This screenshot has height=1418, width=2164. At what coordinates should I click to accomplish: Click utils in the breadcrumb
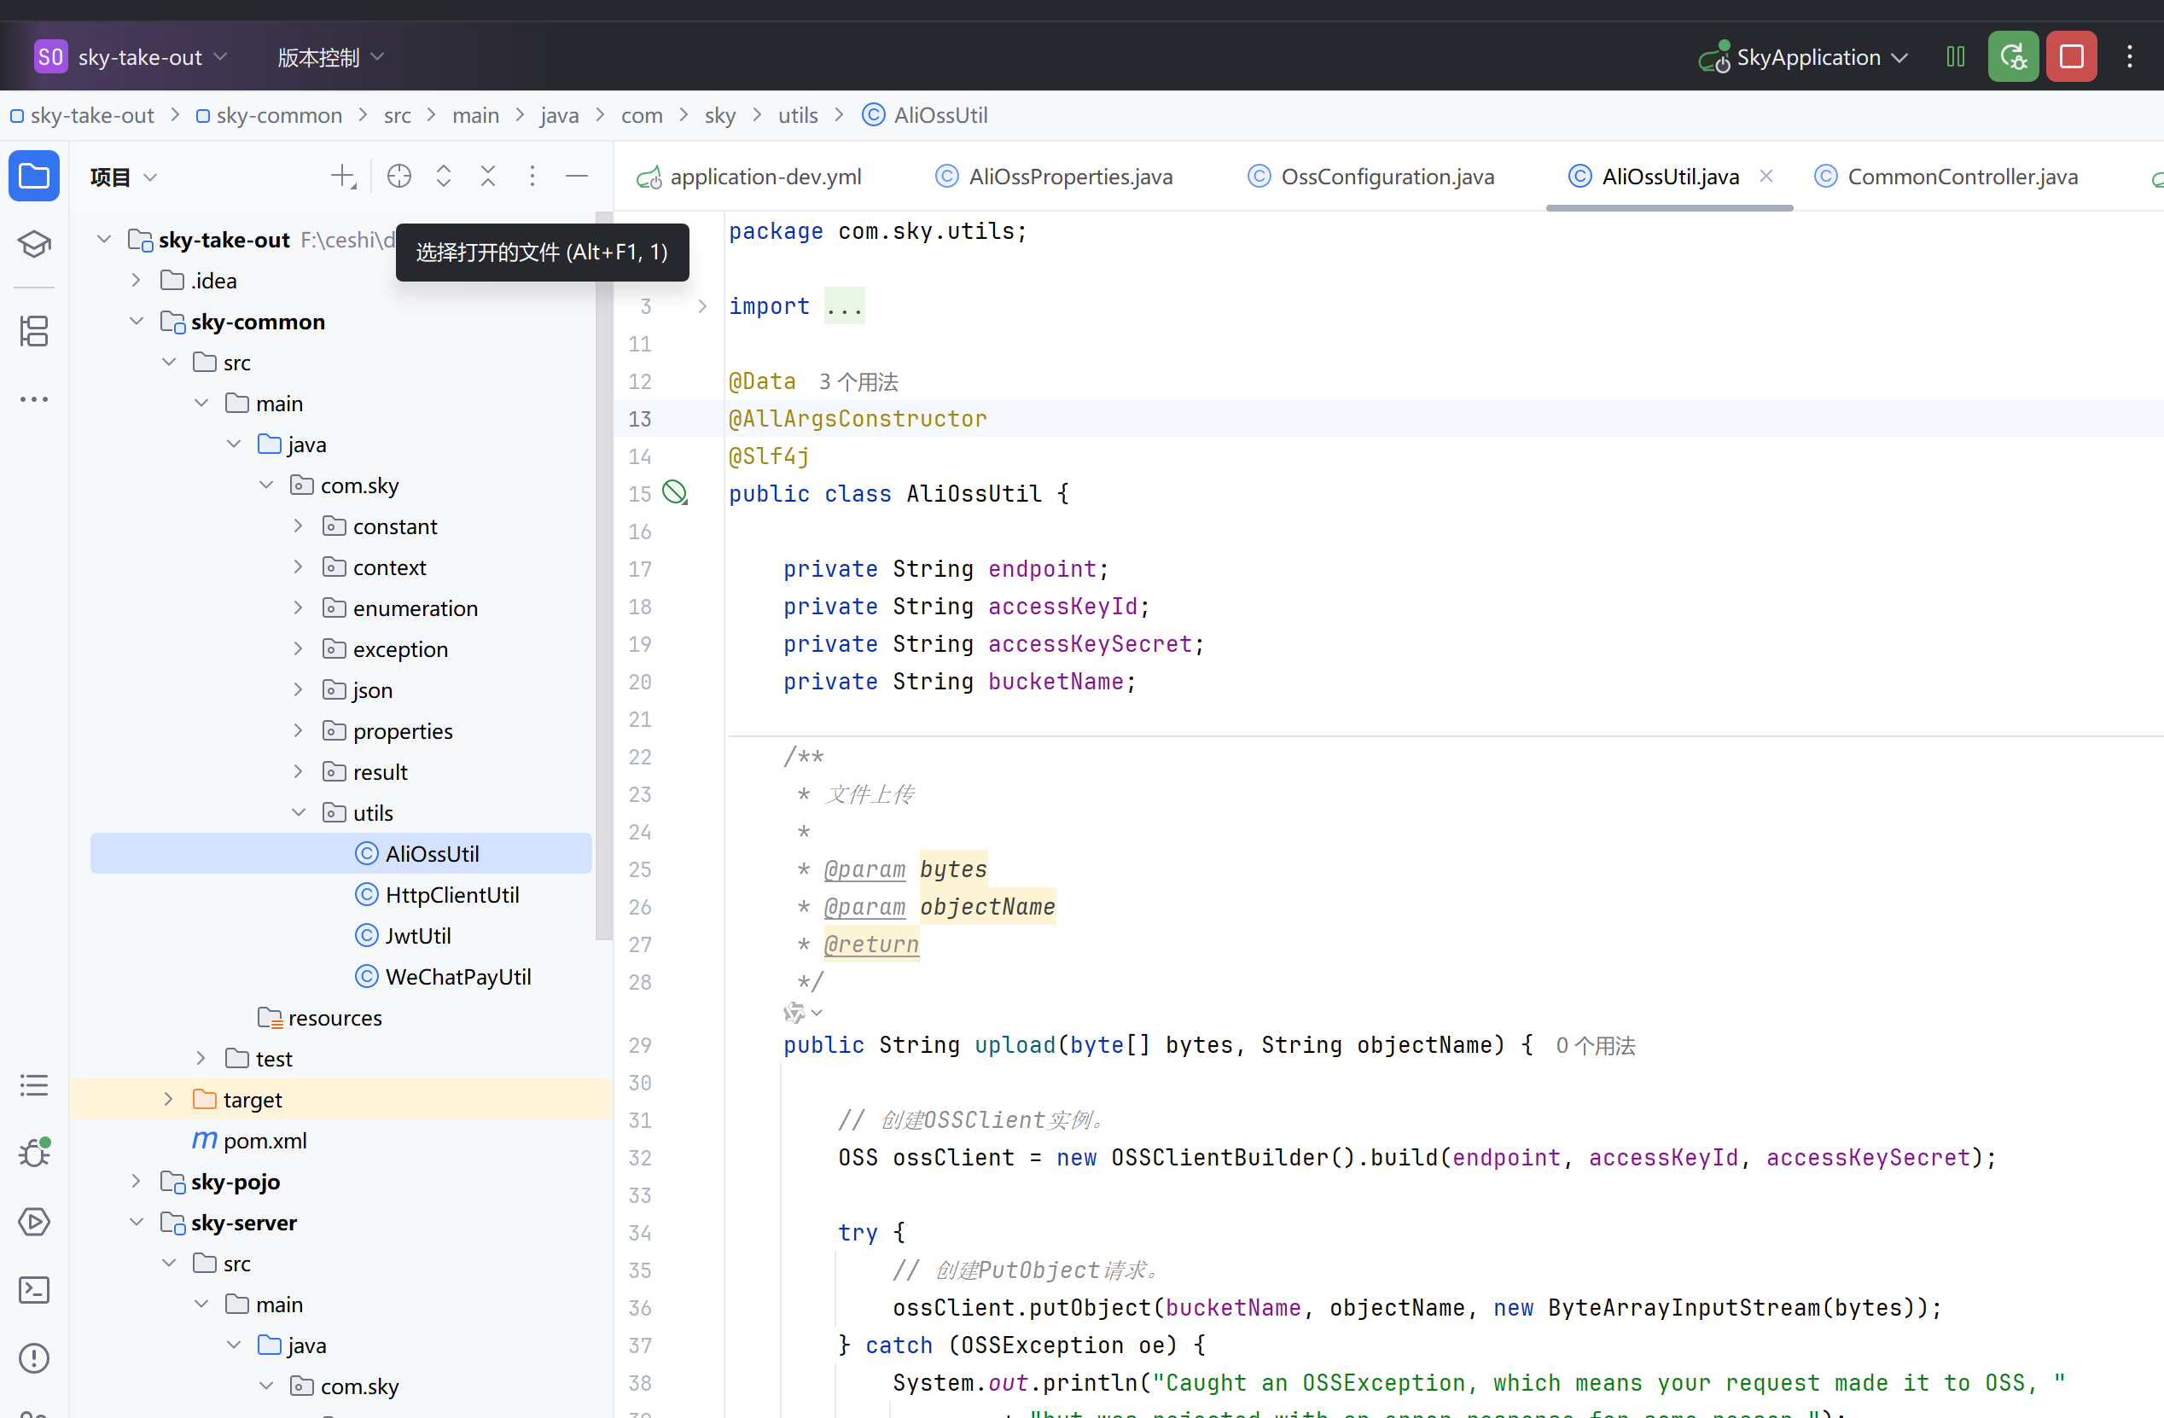[x=797, y=115]
